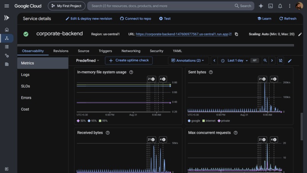Click the 21 annotation marker on Sent bytes
The image size is (307, 173).
tap(262, 79)
